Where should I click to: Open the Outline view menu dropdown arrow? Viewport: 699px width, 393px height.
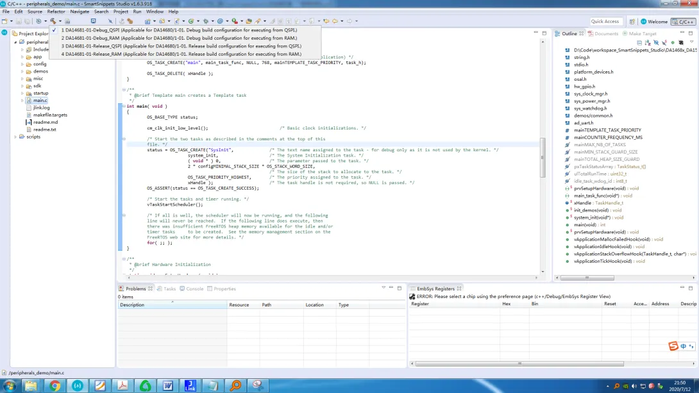(691, 42)
